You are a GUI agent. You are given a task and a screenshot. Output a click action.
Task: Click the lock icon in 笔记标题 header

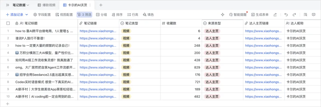click(17, 23)
